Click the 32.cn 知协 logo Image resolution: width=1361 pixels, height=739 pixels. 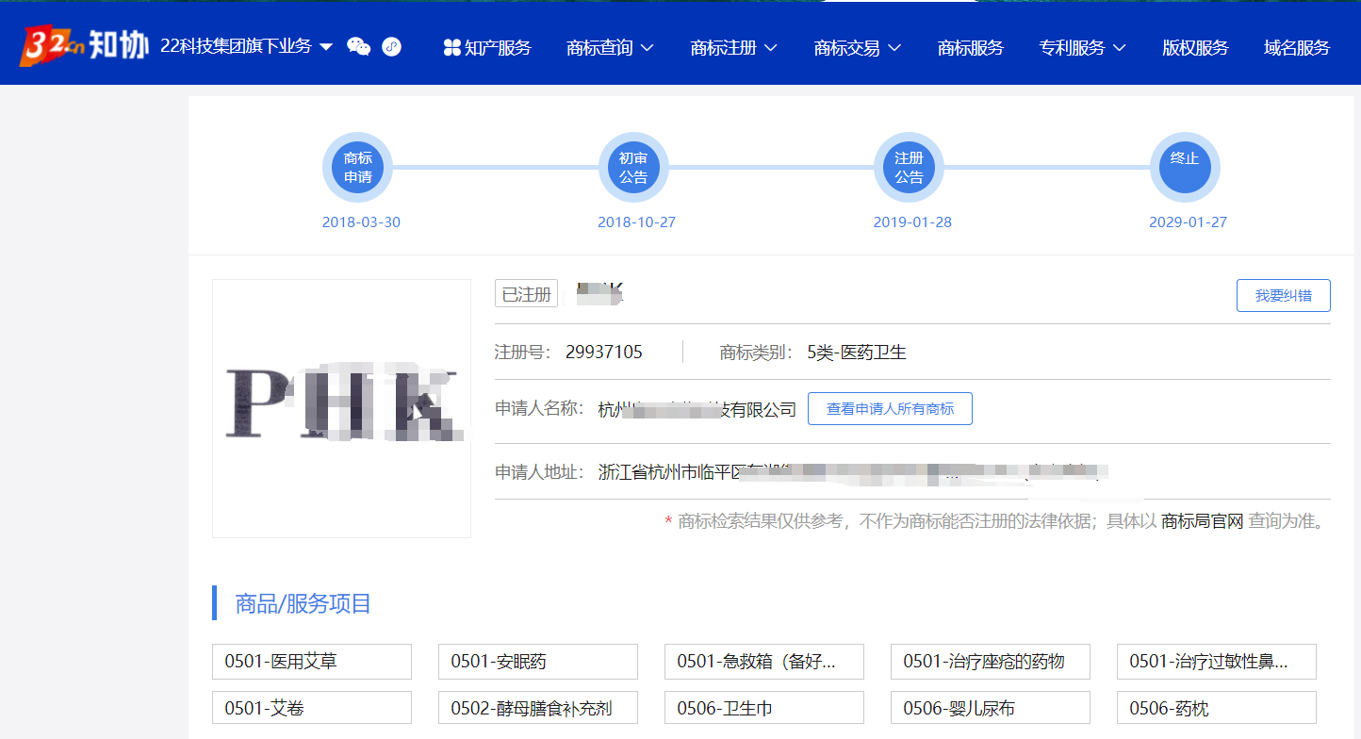tap(85, 45)
